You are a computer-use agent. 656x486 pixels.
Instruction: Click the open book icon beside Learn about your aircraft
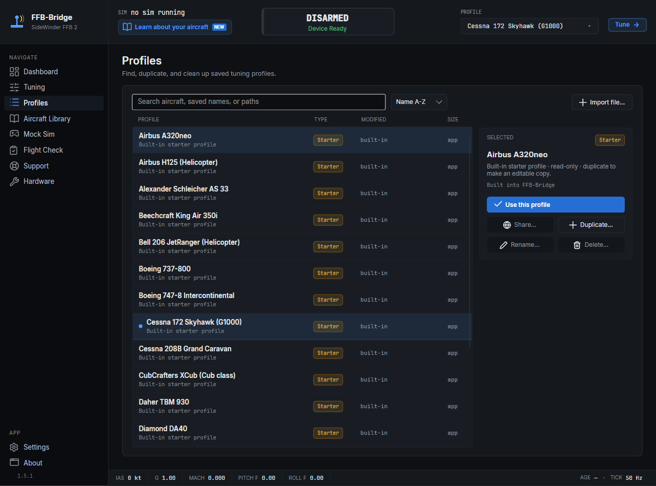click(x=127, y=27)
